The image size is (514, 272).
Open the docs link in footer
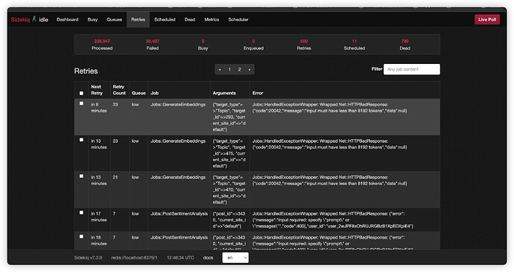pyautogui.click(x=208, y=258)
